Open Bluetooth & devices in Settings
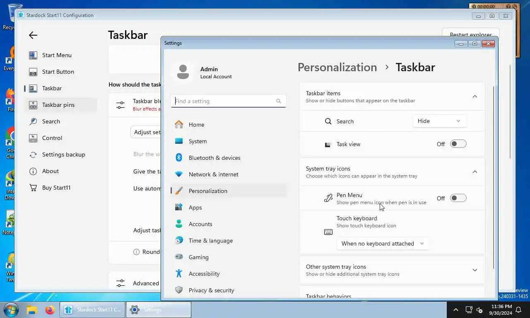This screenshot has width=530, height=318. point(229,158)
